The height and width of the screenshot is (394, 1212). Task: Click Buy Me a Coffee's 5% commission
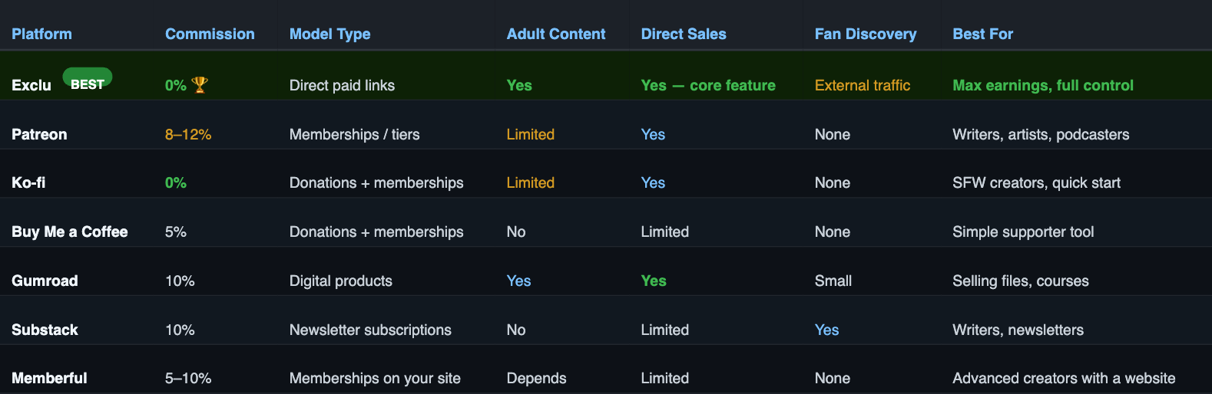pyautogui.click(x=176, y=231)
